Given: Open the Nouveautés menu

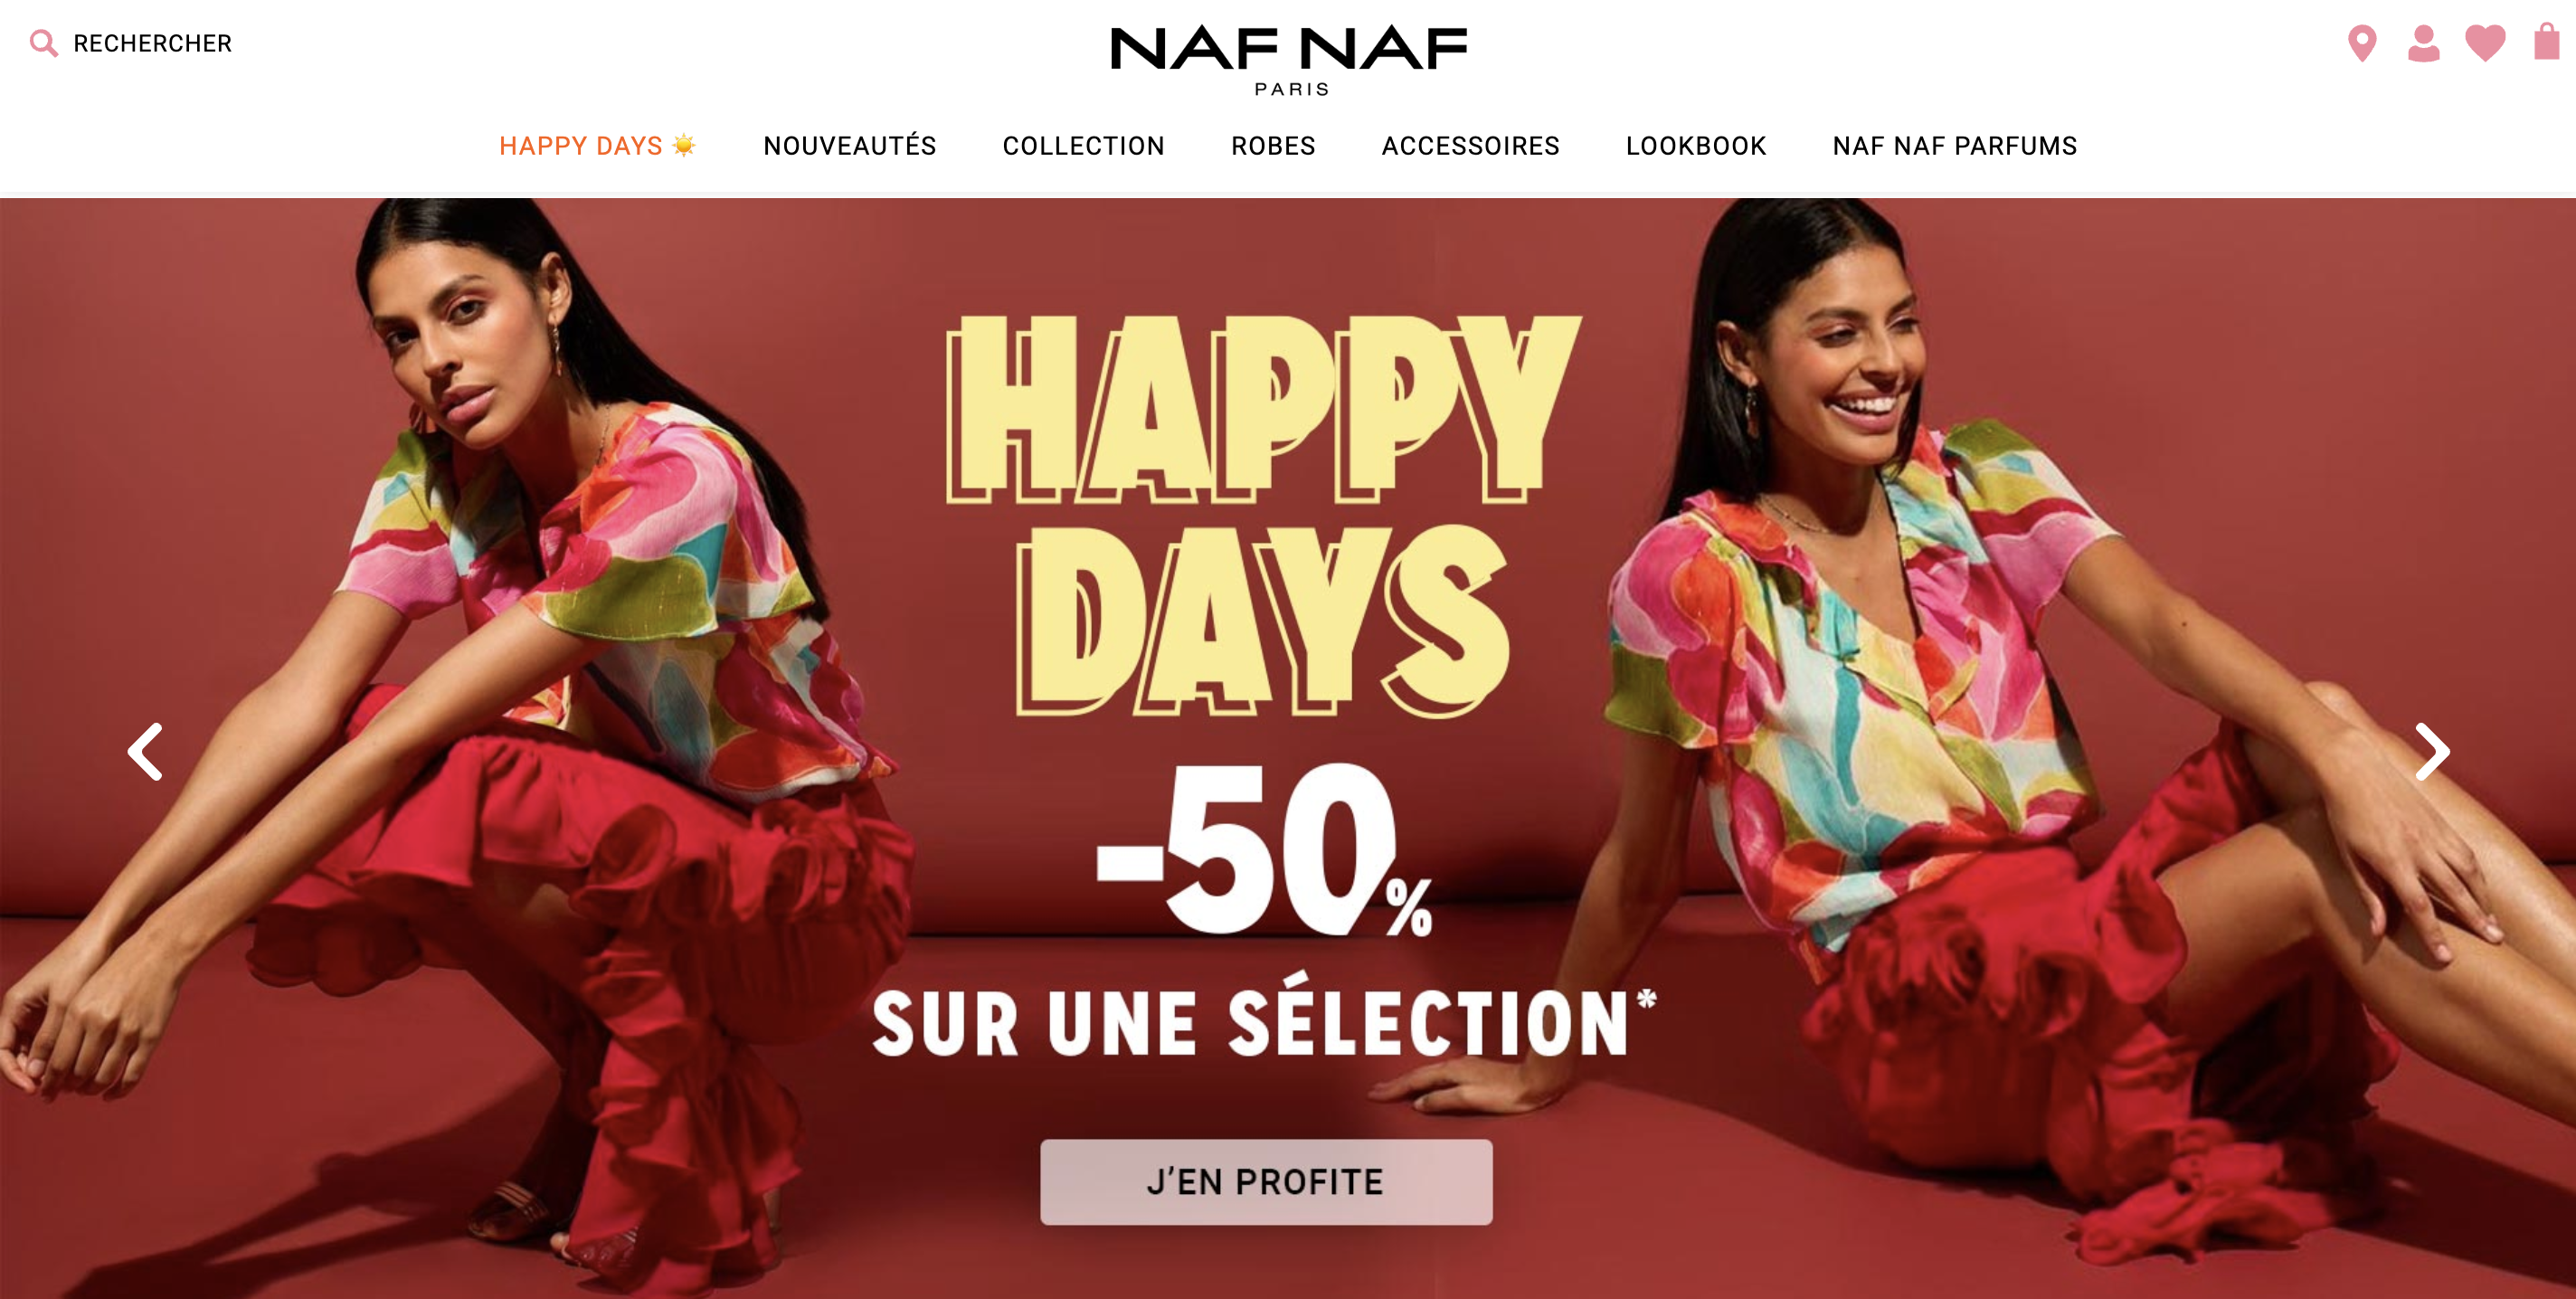Looking at the screenshot, I should (x=849, y=146).
